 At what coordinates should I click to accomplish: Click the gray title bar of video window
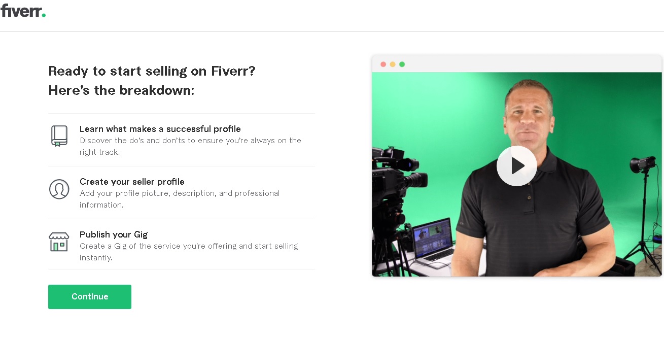pos(517,64)
